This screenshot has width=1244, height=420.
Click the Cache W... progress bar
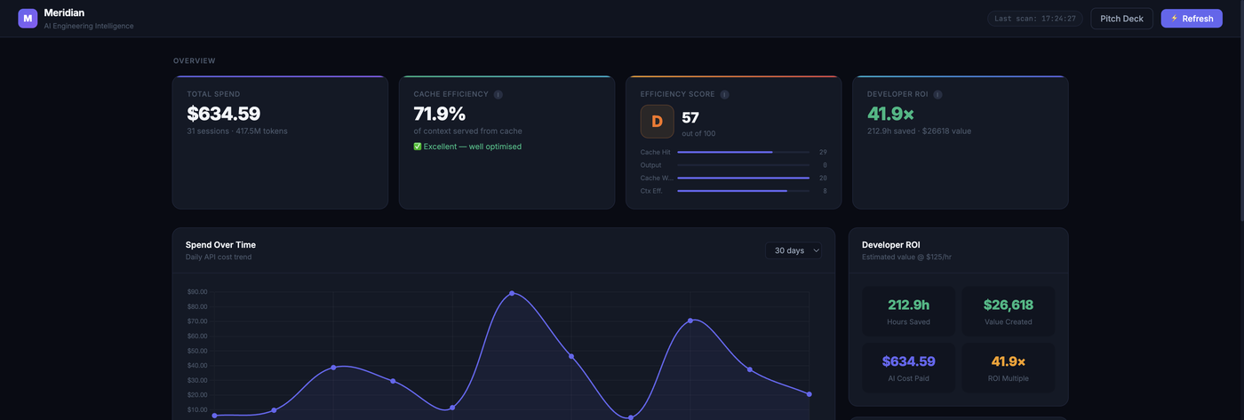pos(743,178)
